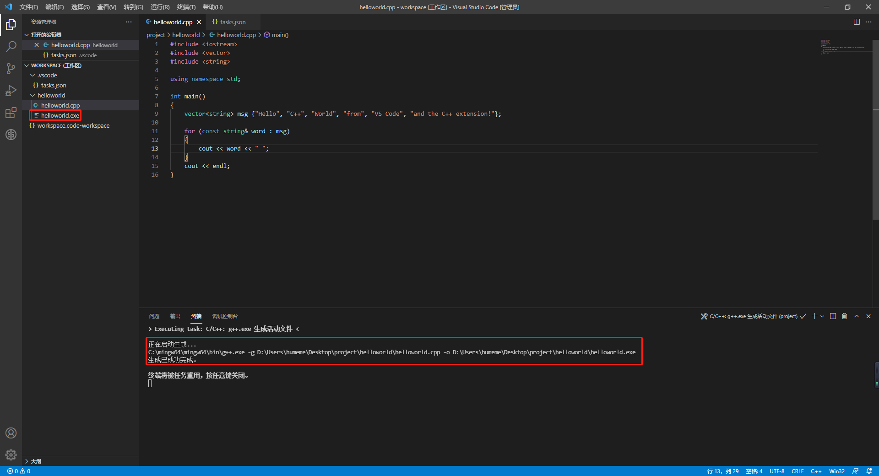Viewport: 879px width, 476px height.
Task: Open the 文件(F) menu
Action: 29,7
